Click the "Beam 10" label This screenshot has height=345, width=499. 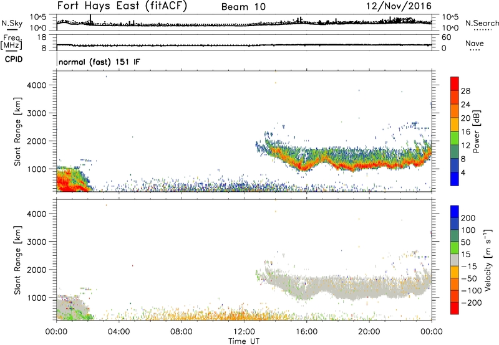(x=243, y=7)
